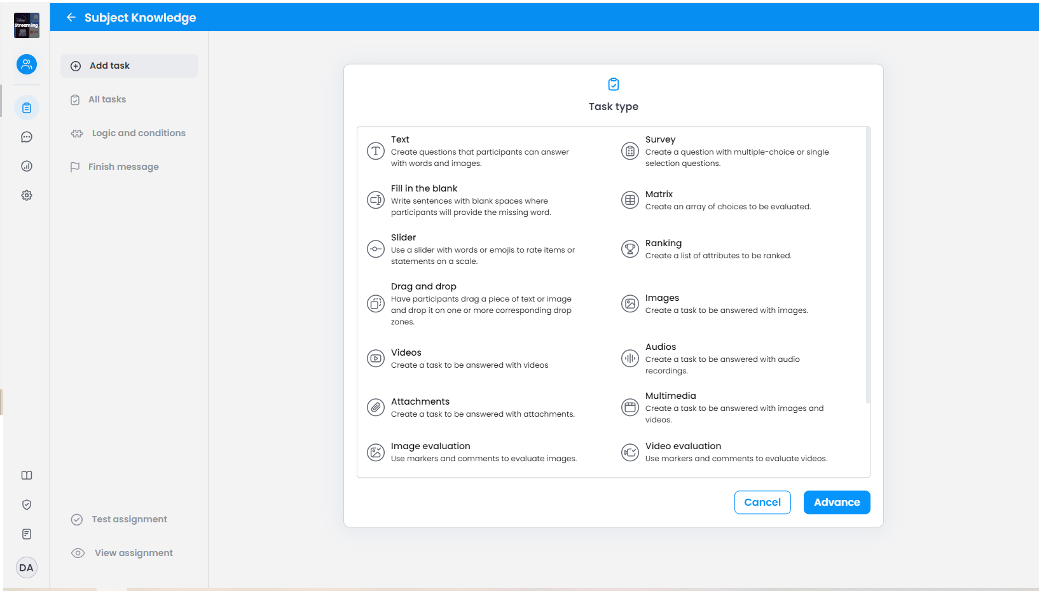Click the 'Ranking' task title
The height and width of the screenshot is (591, 1039).
tap(663, 243)
